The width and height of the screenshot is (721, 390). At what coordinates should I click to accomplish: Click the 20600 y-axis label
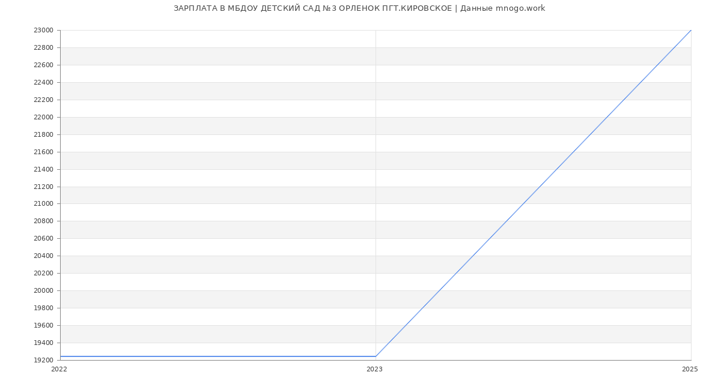click(43, 239)
